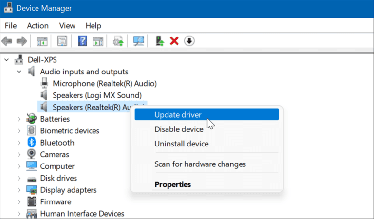Screen dimensions: 374x219
Task: Click the Back arrow toolbar icon
Action: 7,41
